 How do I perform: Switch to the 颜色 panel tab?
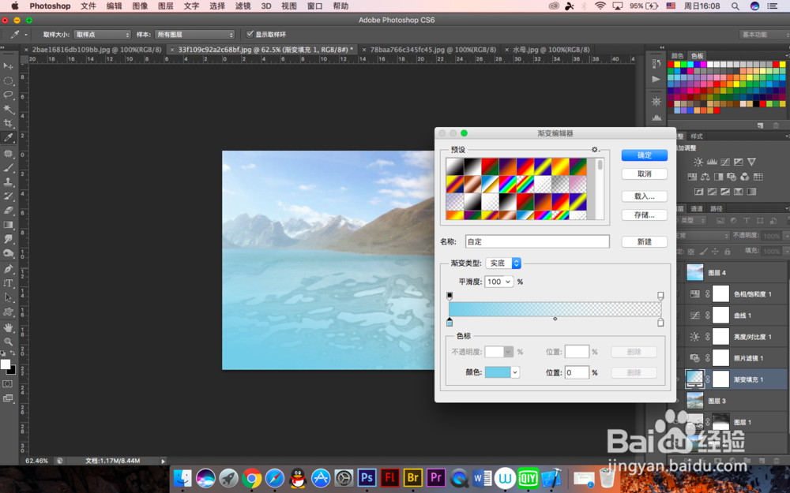(677, 55)
